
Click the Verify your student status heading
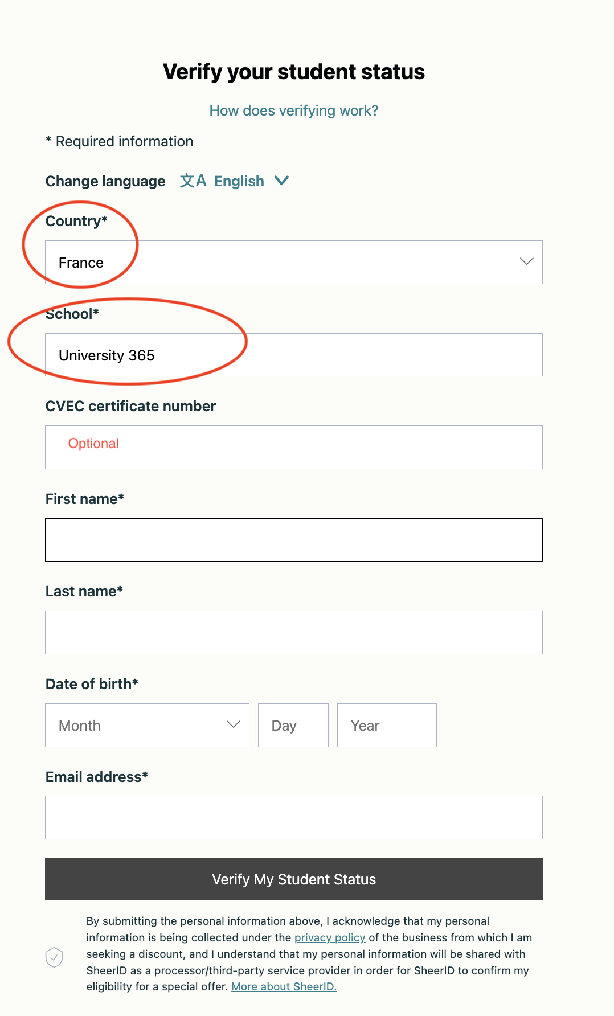point(293,72)
